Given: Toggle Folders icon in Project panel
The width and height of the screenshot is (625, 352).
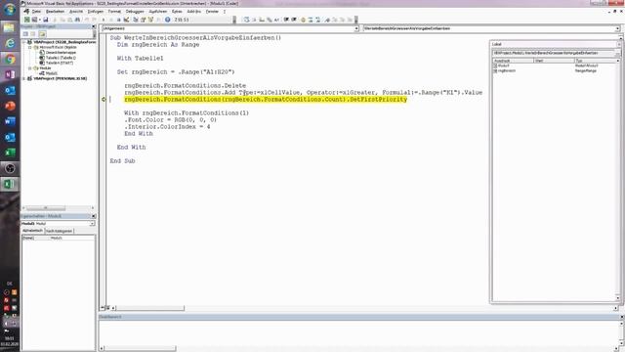Looking at the screenshot, I should (42, 34).
